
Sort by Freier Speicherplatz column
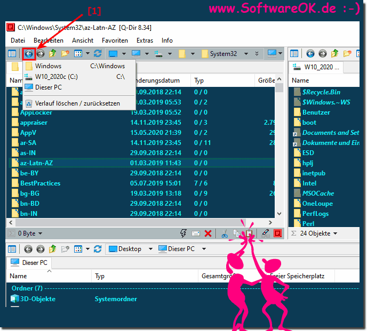(300, 276)
